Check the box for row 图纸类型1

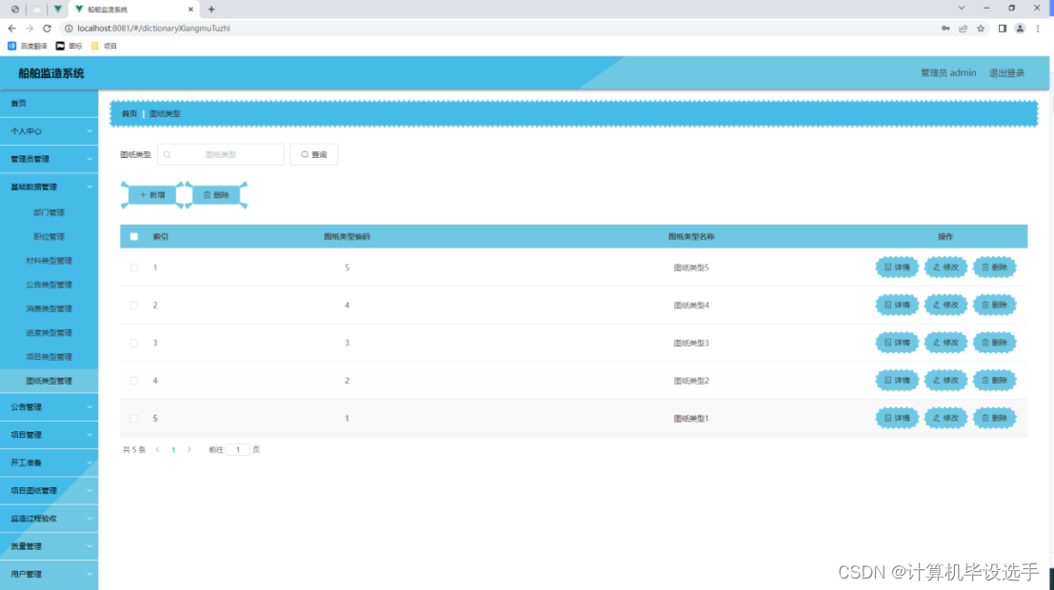pos(133,418)
